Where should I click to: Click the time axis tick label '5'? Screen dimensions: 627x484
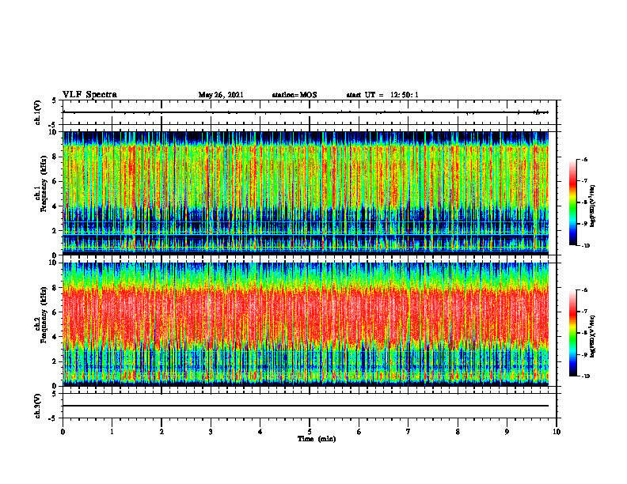pyautogui.click(x=310, y=432)
